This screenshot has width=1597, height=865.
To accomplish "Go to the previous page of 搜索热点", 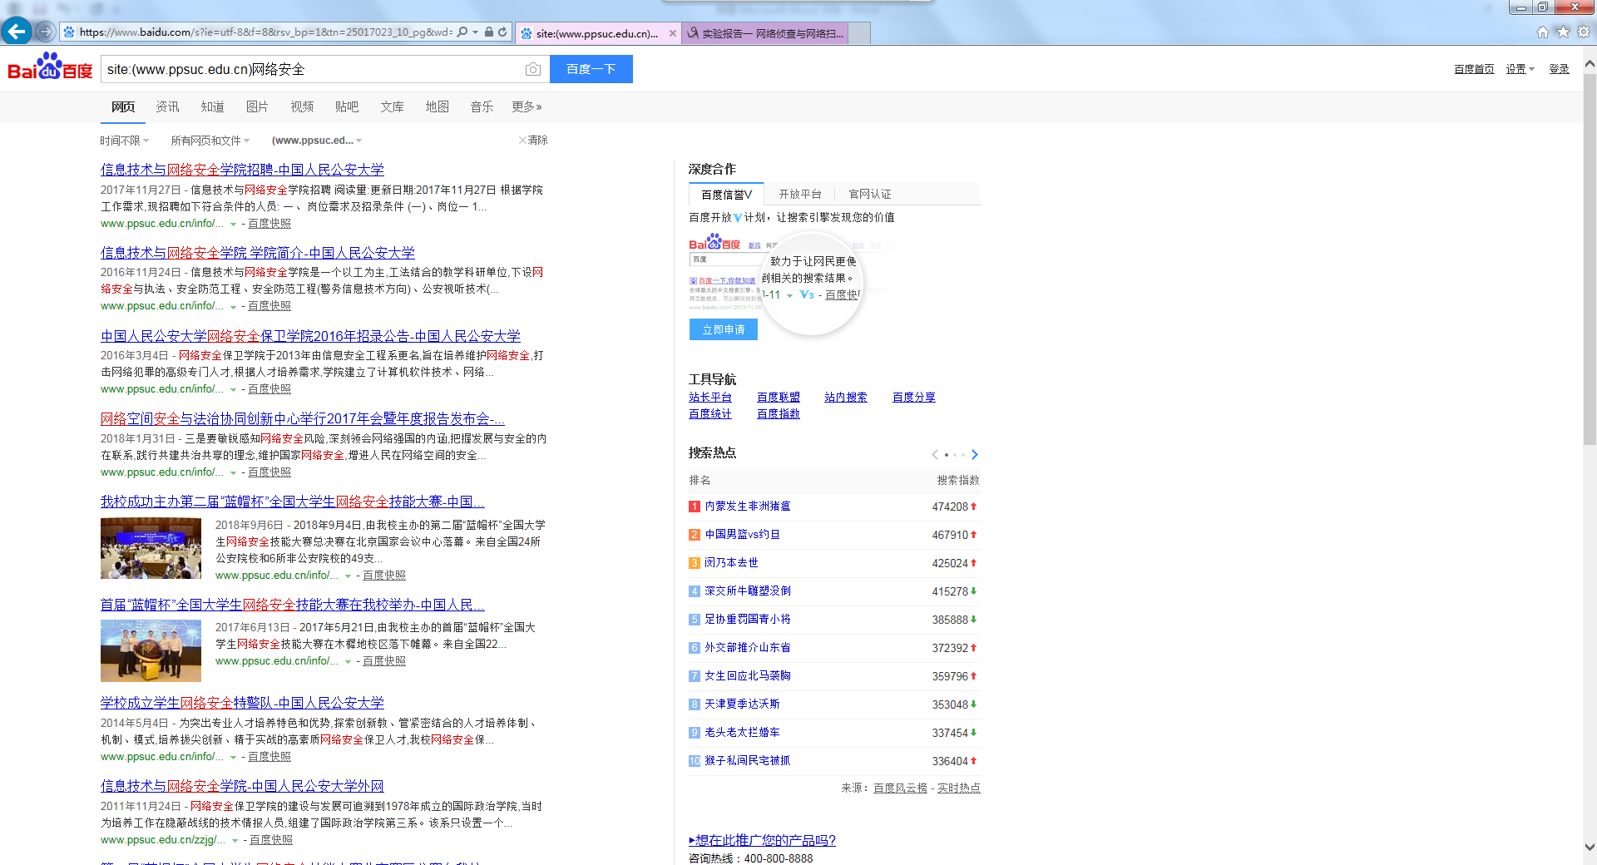I will coord(935,454).
